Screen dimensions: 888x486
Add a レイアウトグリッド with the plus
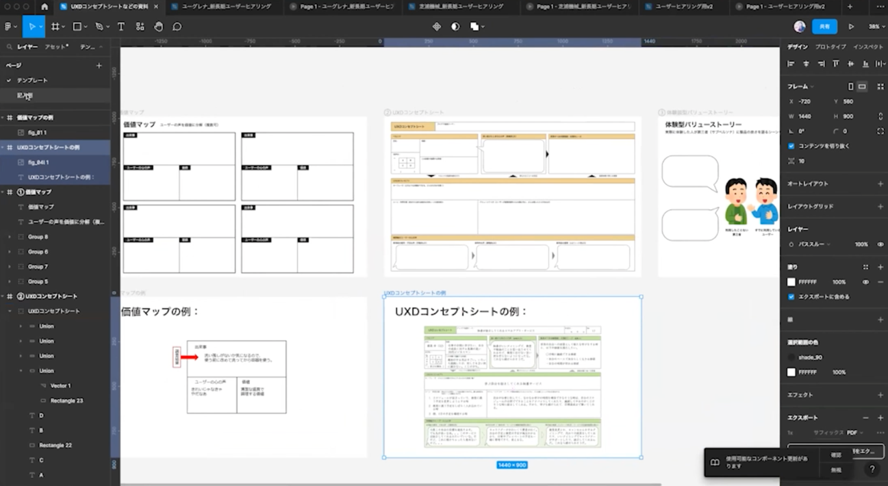tap(880, 207)
